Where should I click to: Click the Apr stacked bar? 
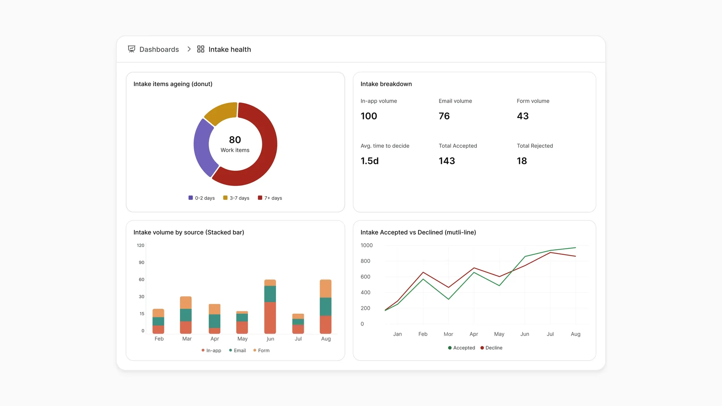[x=214, y=319]
